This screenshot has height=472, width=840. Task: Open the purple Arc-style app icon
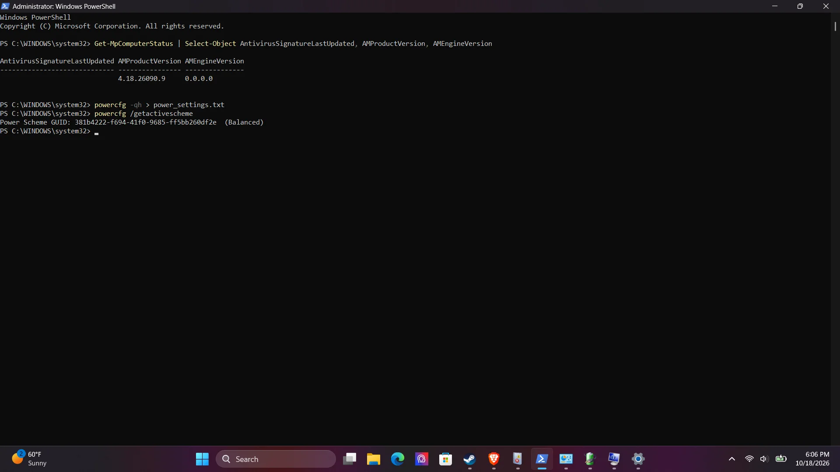coord(421,459)
